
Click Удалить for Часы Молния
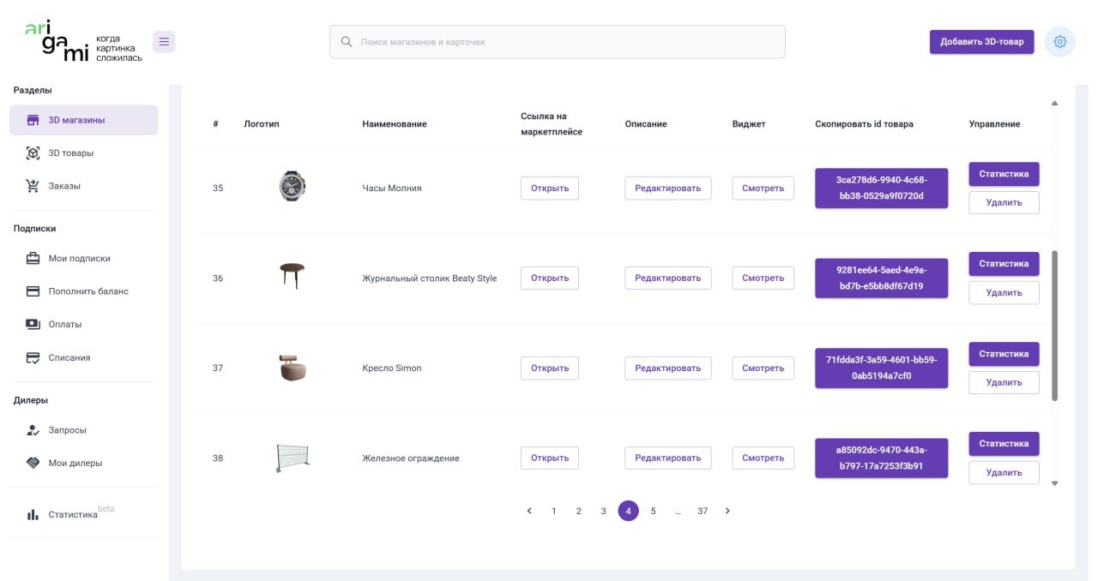1004,202
